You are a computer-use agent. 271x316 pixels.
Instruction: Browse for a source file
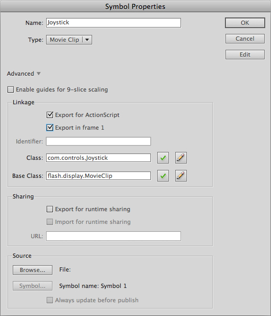click(32, 270)
